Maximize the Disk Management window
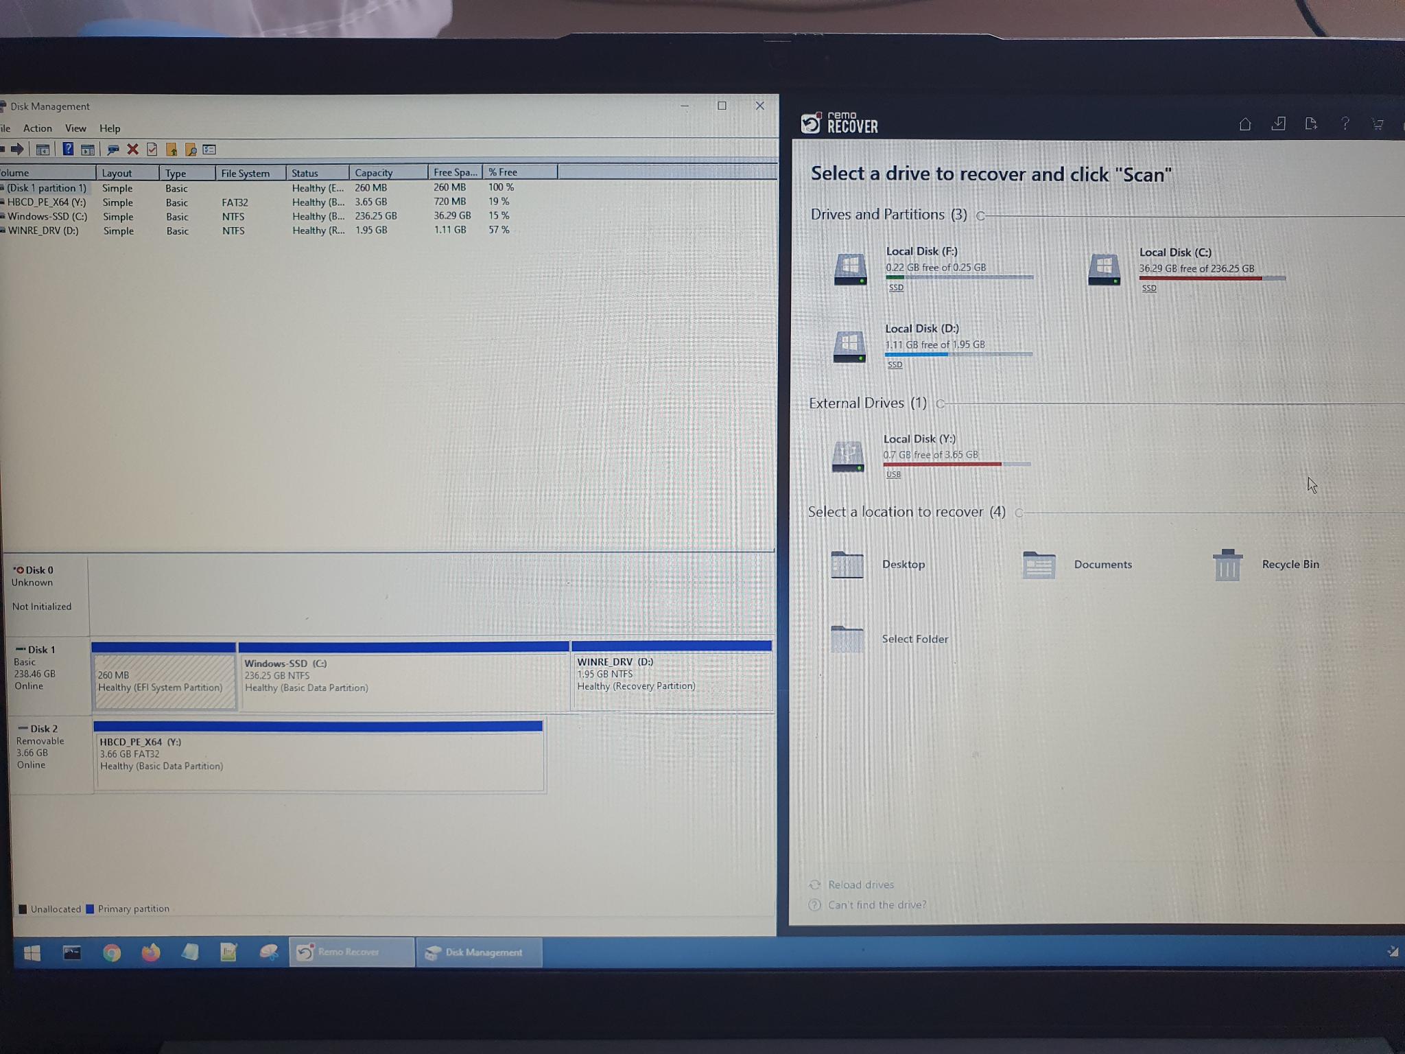This screenshot has height=1054, width=1405. click(x=722, y=106)
